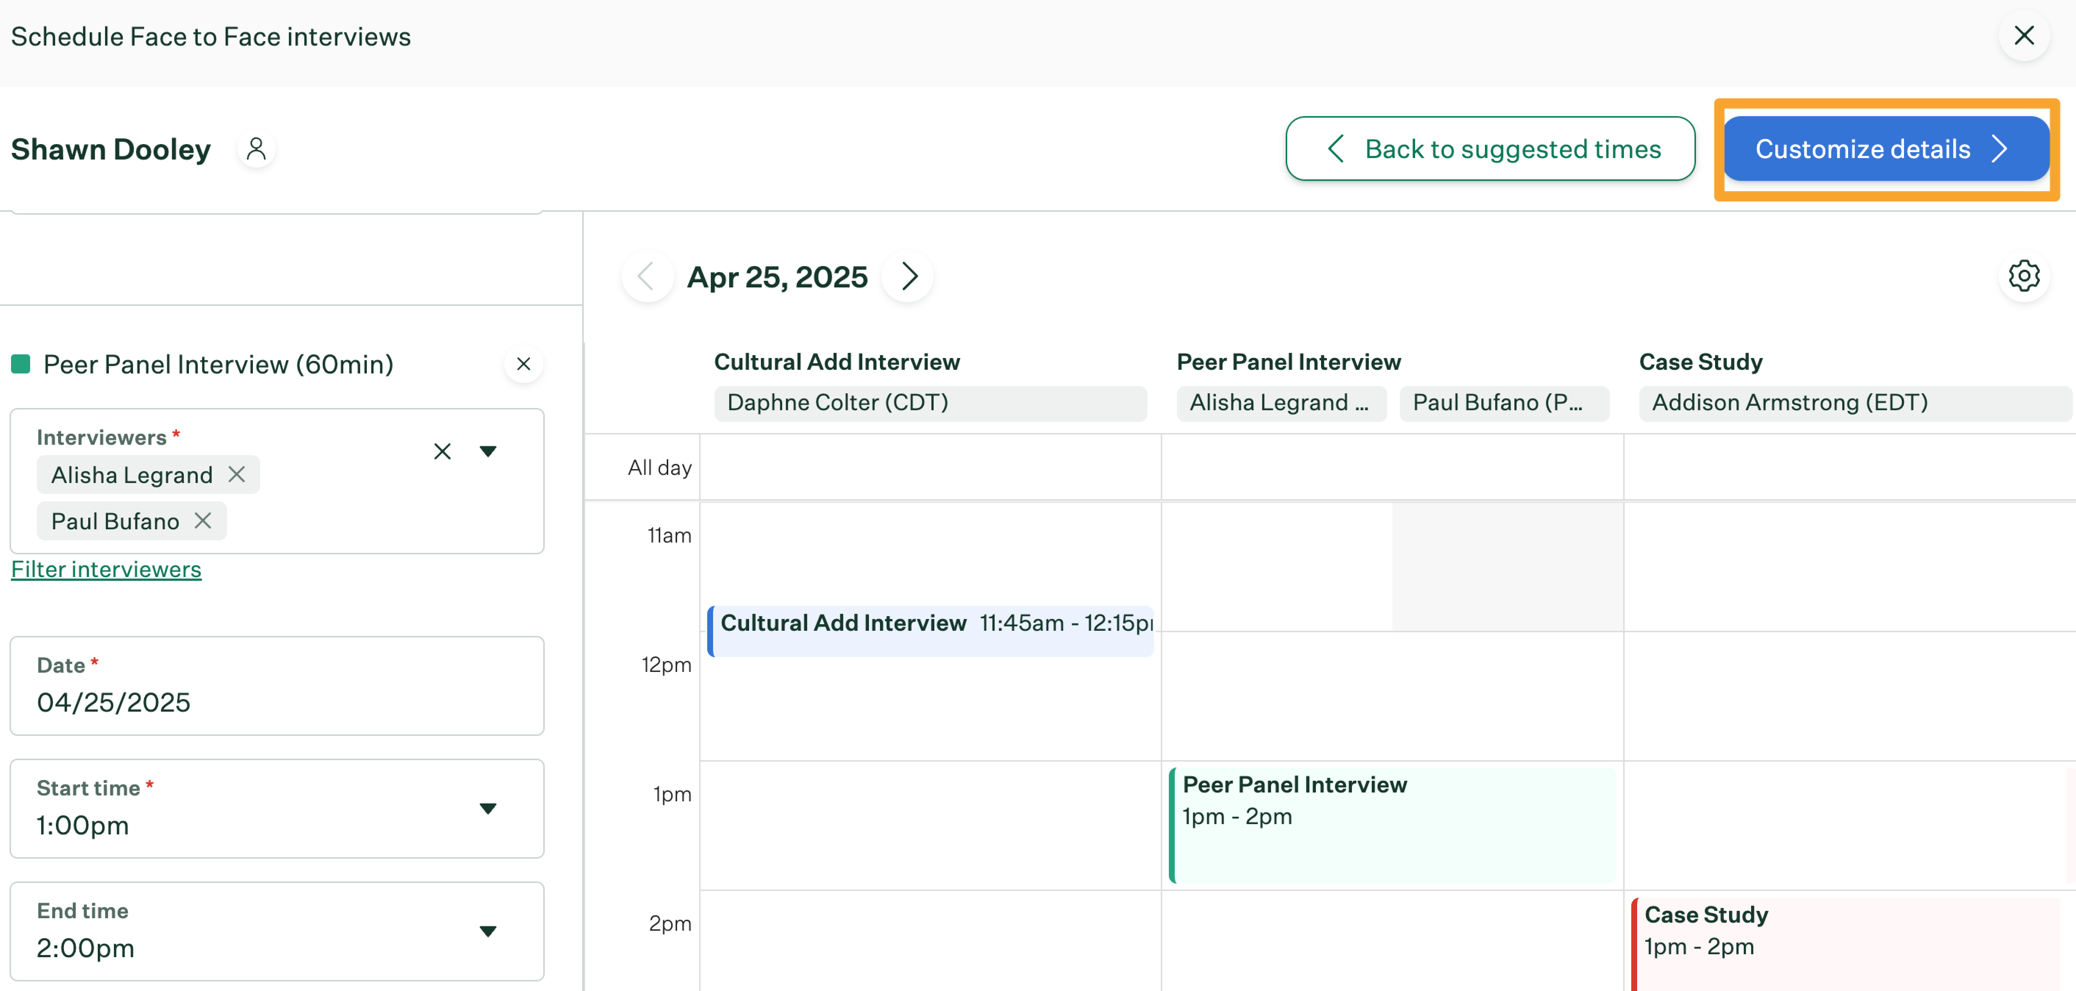This screenshot has height=991, width=2076.
Task: Clear all selected interviewers
Action: (443, 451)
